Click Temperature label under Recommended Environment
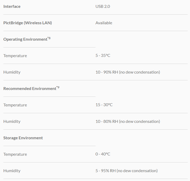The height and width of the screenshot is (181, 190). click(15, 105)
